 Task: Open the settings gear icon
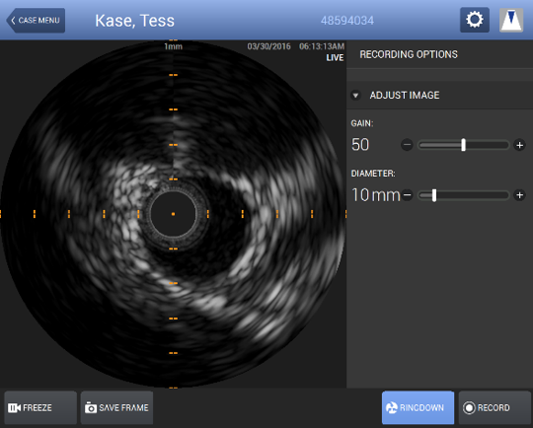(x=475, y=20)
